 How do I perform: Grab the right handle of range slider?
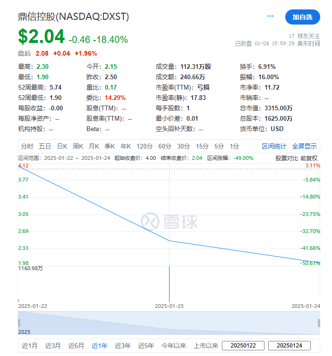[319, 323]
